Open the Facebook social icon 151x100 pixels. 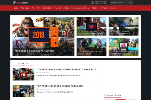tap(93, 2)
